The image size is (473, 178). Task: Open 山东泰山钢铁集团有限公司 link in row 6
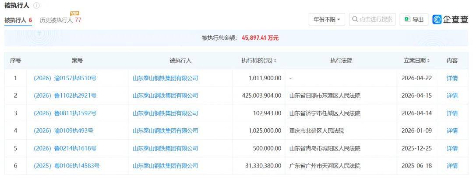point(165,166)
